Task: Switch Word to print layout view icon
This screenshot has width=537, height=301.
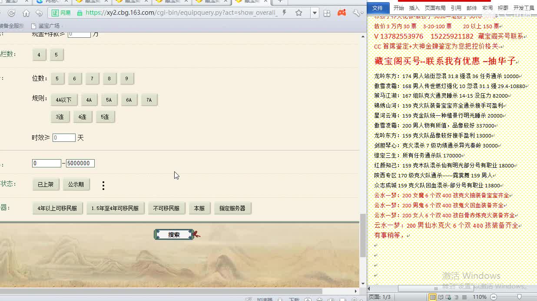Action: point(433,297)
